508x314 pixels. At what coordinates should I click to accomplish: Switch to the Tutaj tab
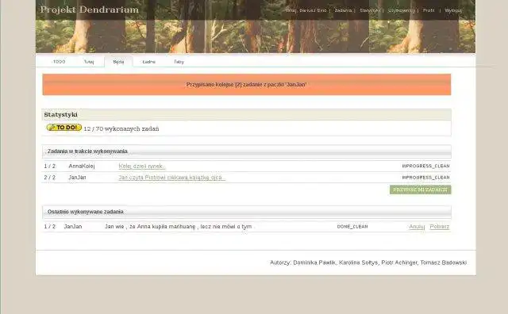[89, 62]
